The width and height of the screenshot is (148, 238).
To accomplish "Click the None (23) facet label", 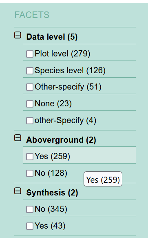I will tap(53, 104).
